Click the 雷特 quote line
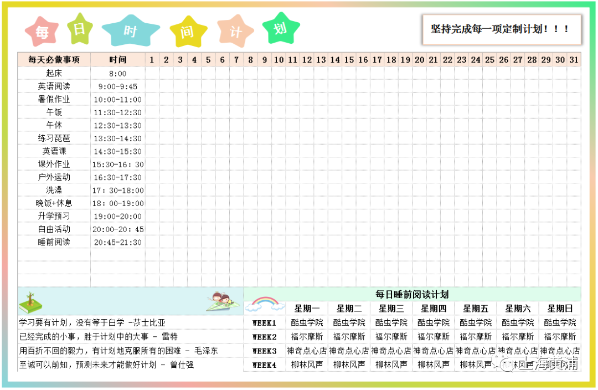Viewport: 598px width, 390px height. [x=99, y=337]
